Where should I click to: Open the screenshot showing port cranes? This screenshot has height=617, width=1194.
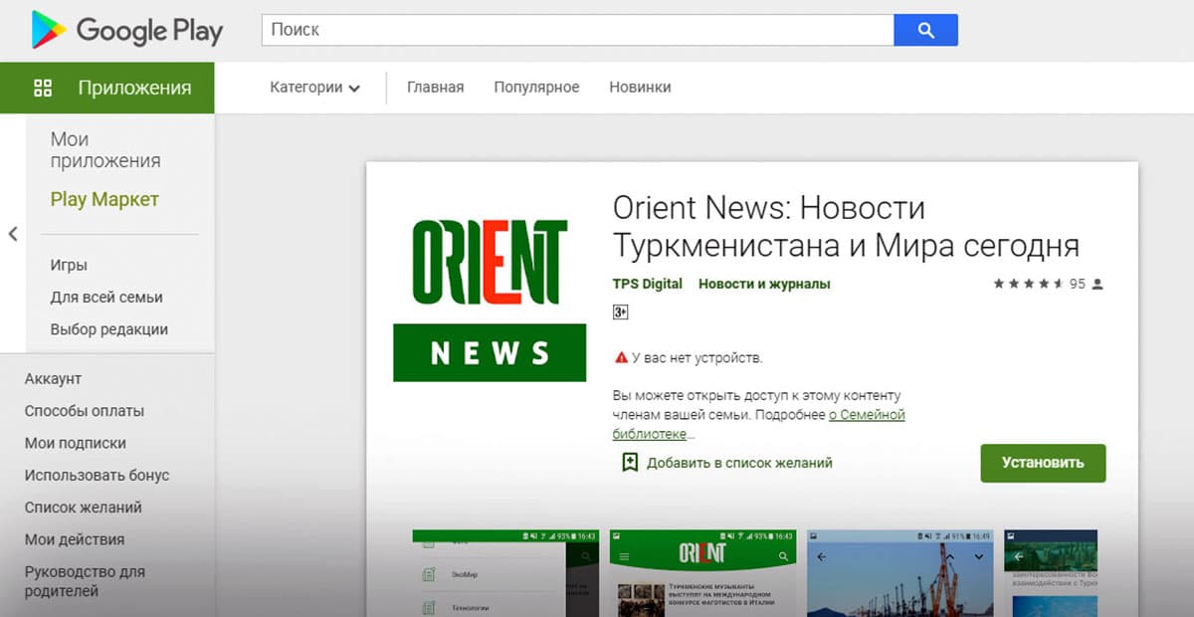[899, 573]
